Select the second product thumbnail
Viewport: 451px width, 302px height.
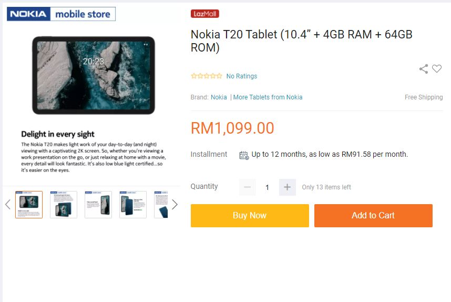point(64,205)
